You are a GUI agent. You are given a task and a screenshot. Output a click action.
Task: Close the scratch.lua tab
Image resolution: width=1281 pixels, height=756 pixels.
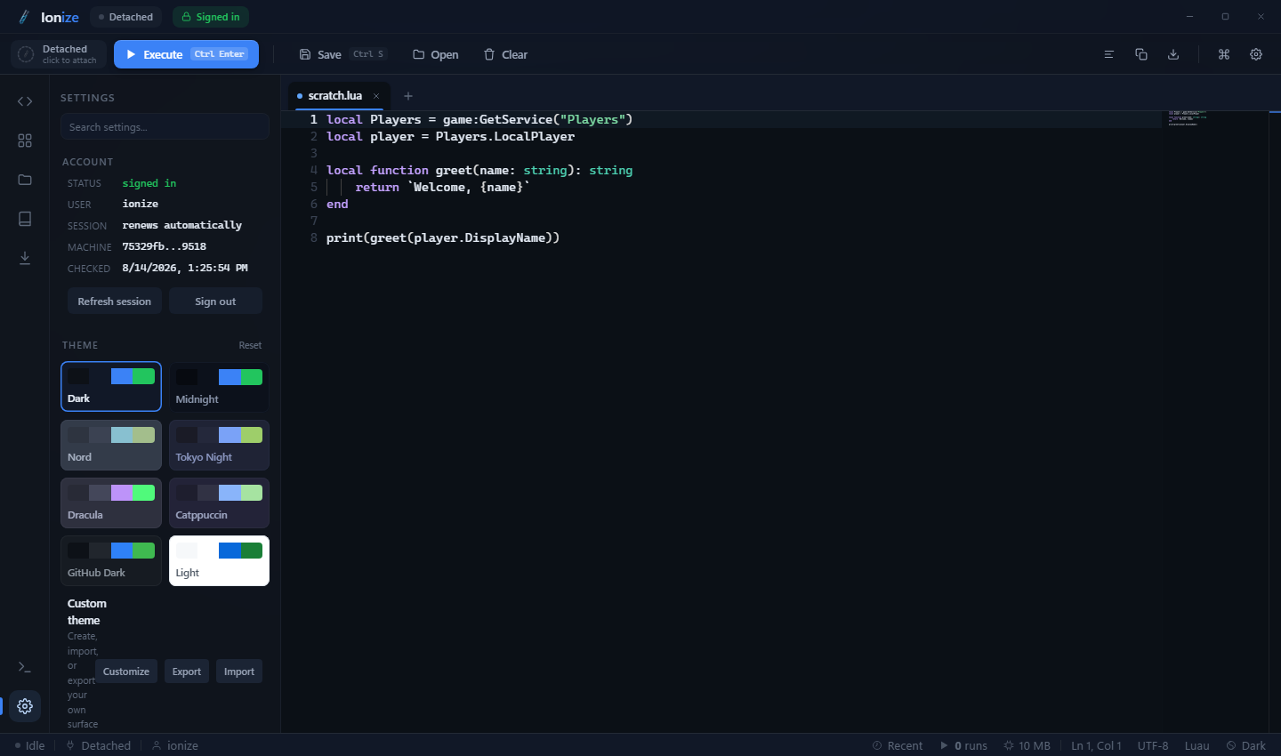tap(376, 96)
